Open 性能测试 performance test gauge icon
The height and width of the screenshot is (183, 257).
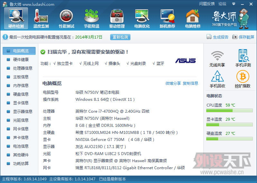point(66,18)
